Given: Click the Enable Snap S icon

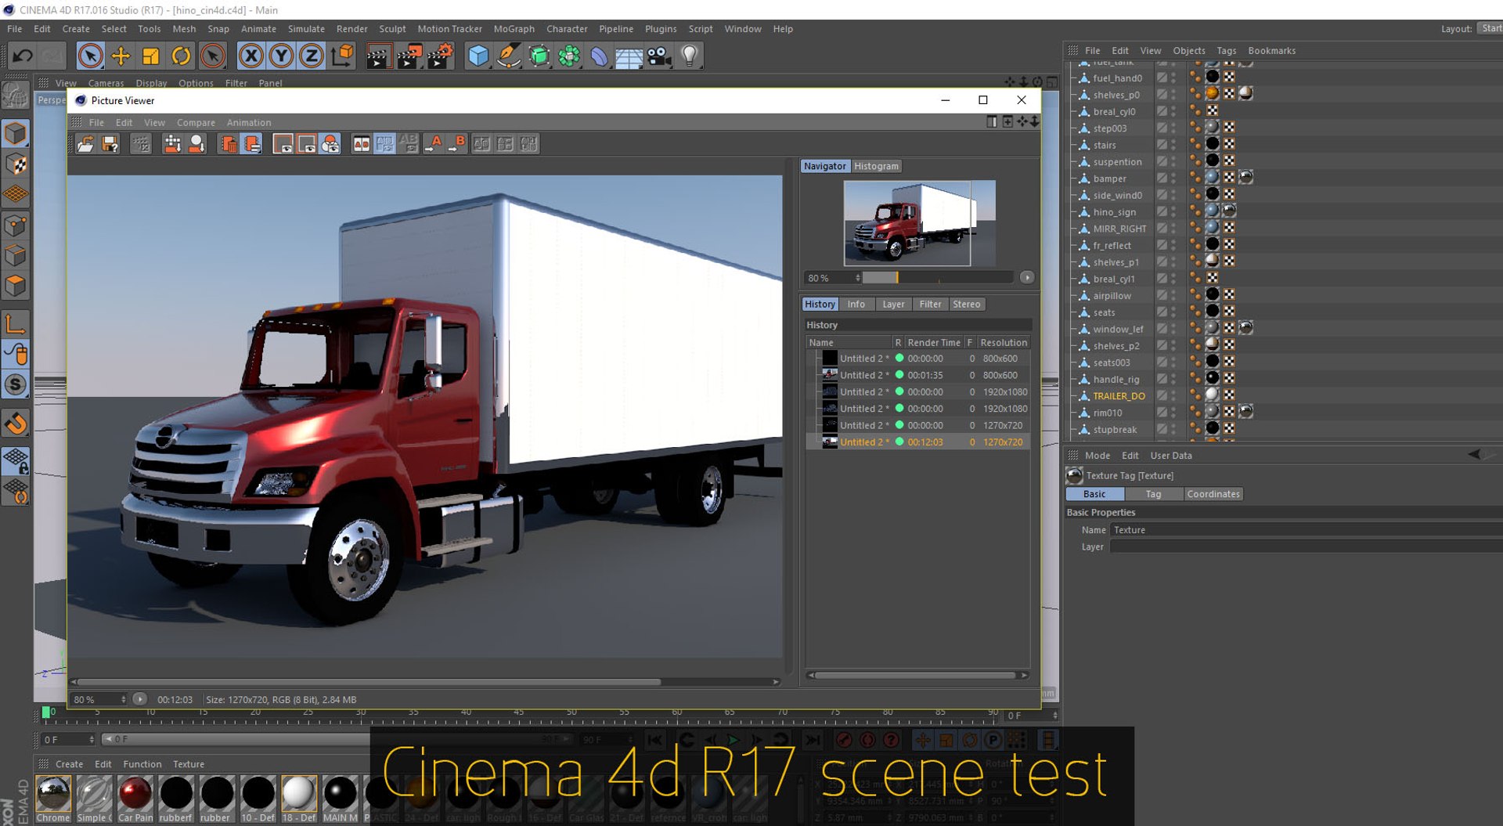Looking at the screenshot, I should click(x=15, y=384).
